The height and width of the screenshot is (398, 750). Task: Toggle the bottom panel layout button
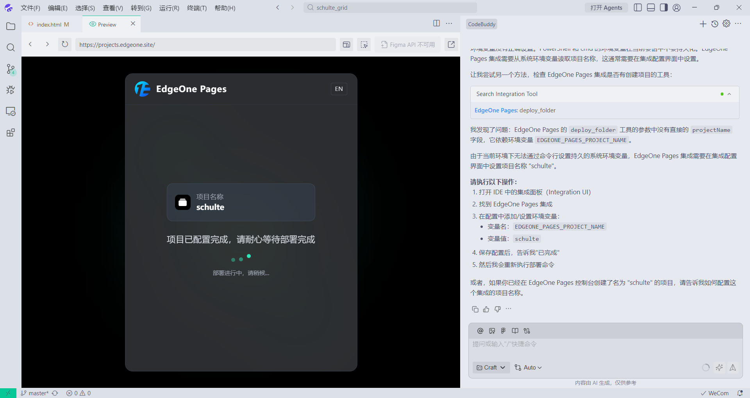pos(651,7)
